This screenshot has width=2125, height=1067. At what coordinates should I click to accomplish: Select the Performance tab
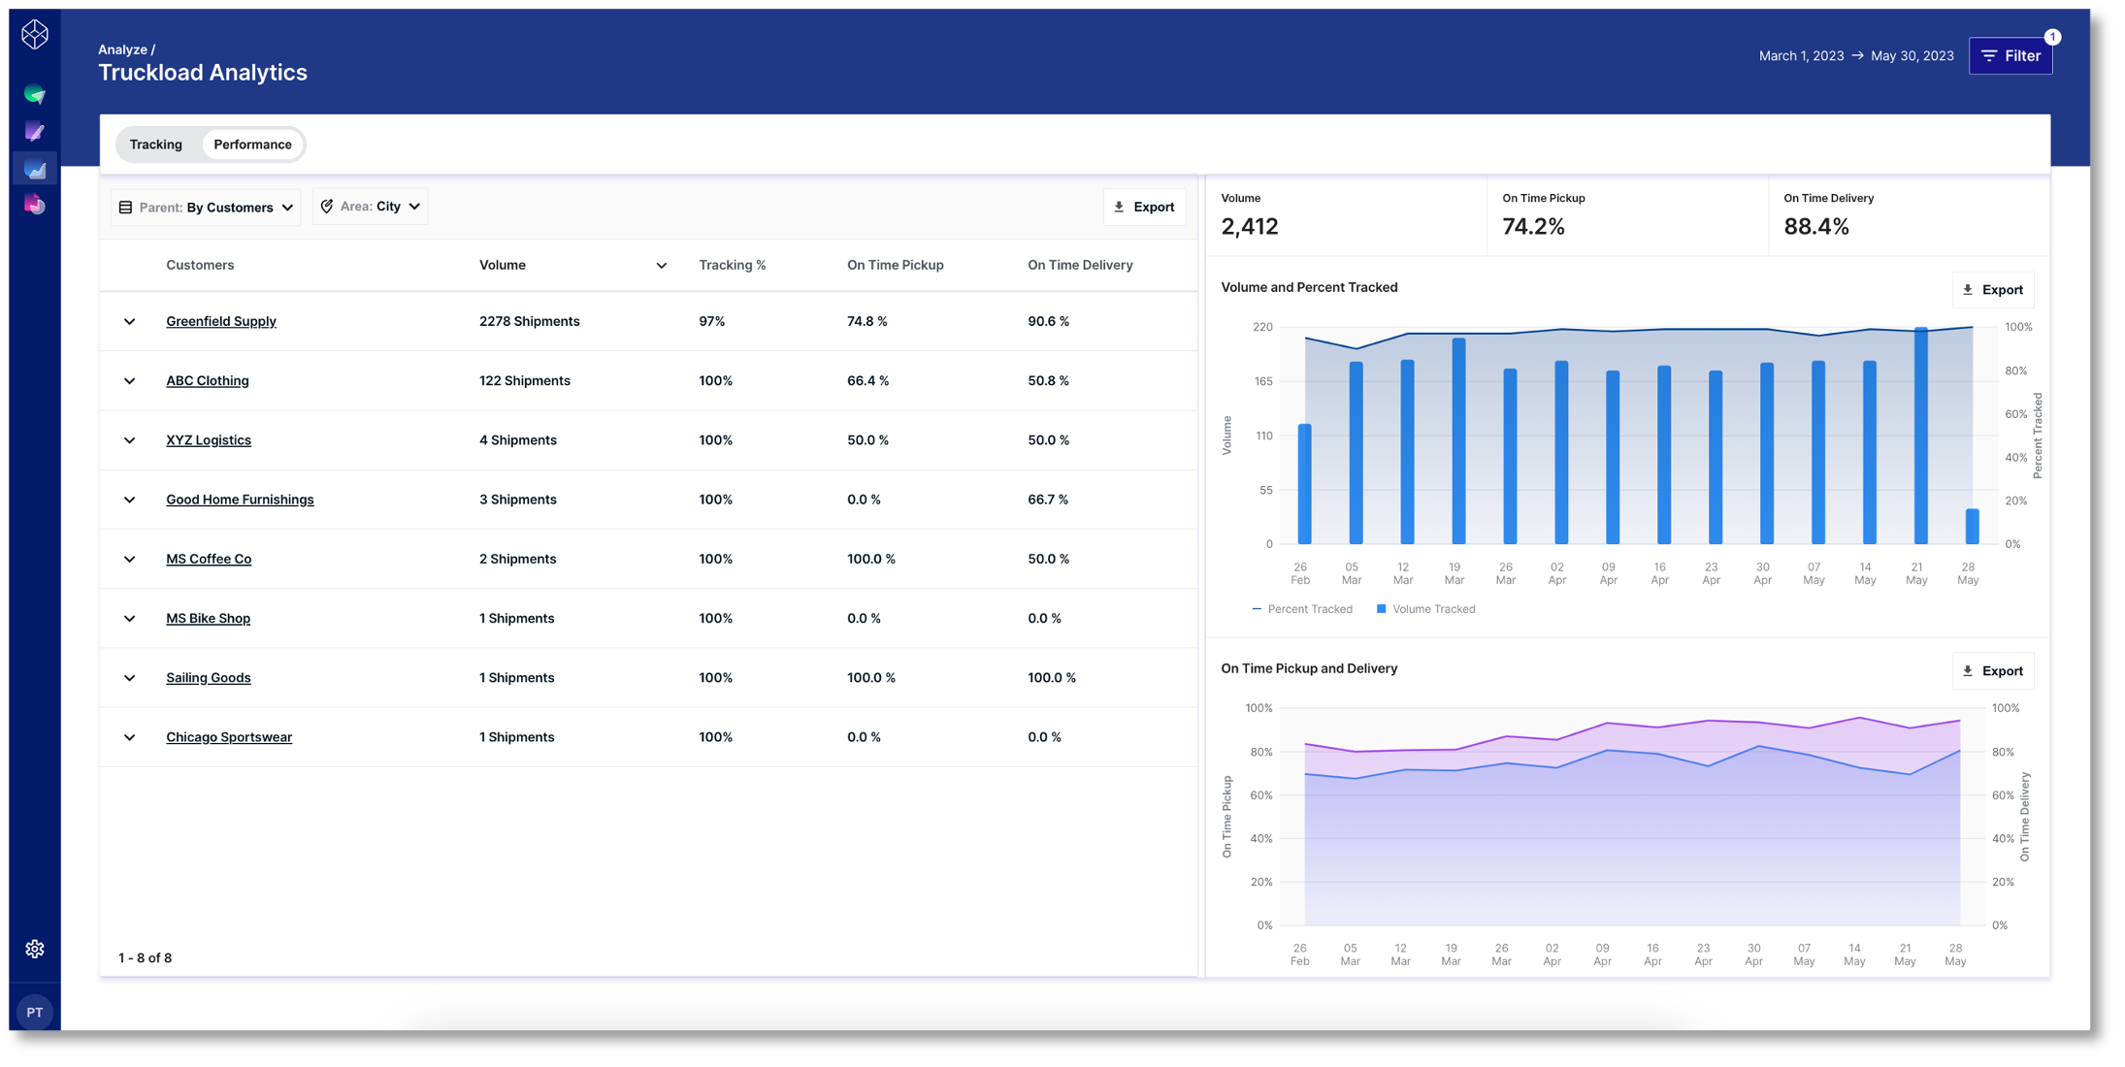(252, 145)
